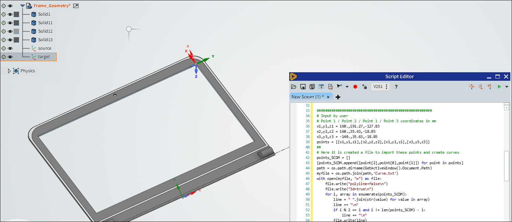Run the script with green play button
512x222 pixels.
[x=499, y=87]
